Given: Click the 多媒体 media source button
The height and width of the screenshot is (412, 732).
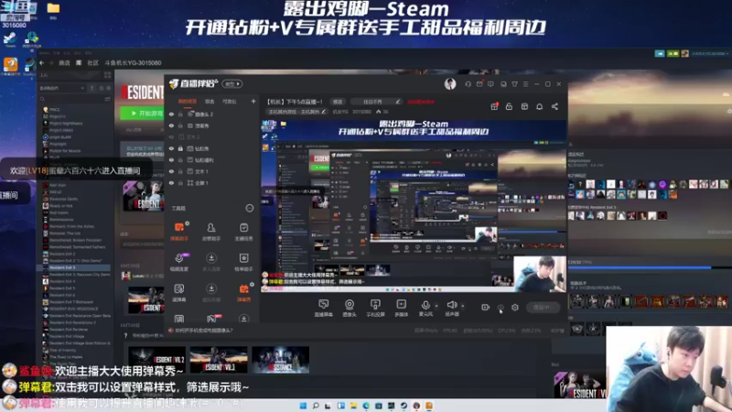Looking at the screenshot, I should point(401,309).
